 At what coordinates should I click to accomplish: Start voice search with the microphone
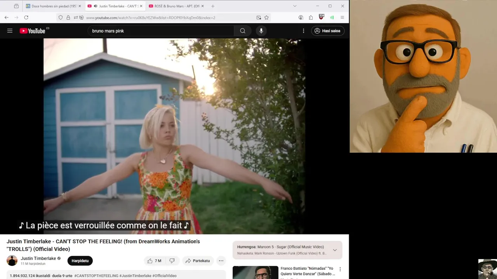coord(261,31)
